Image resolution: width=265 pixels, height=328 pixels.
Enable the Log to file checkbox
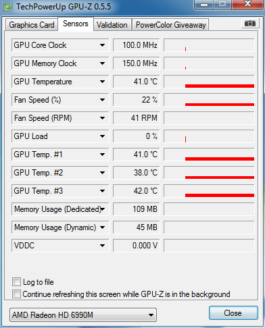[x=16, y=282]
